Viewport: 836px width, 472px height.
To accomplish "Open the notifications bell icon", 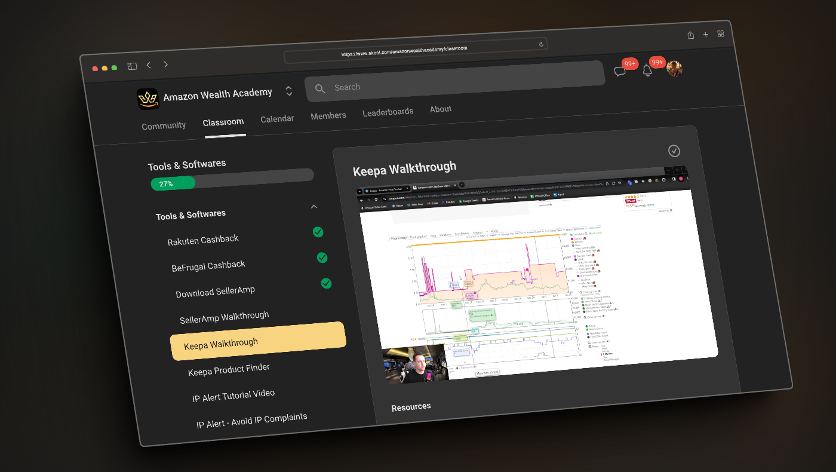I will coord(647,71).
